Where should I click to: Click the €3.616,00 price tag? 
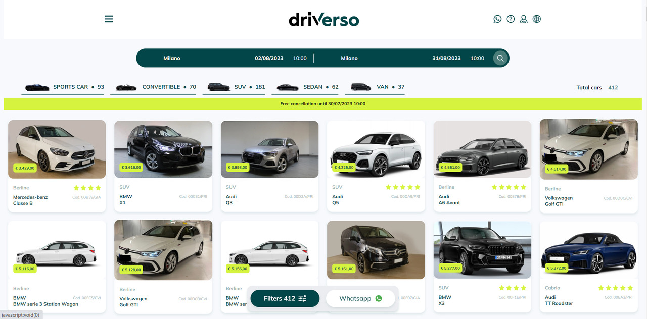pos(131,167)
